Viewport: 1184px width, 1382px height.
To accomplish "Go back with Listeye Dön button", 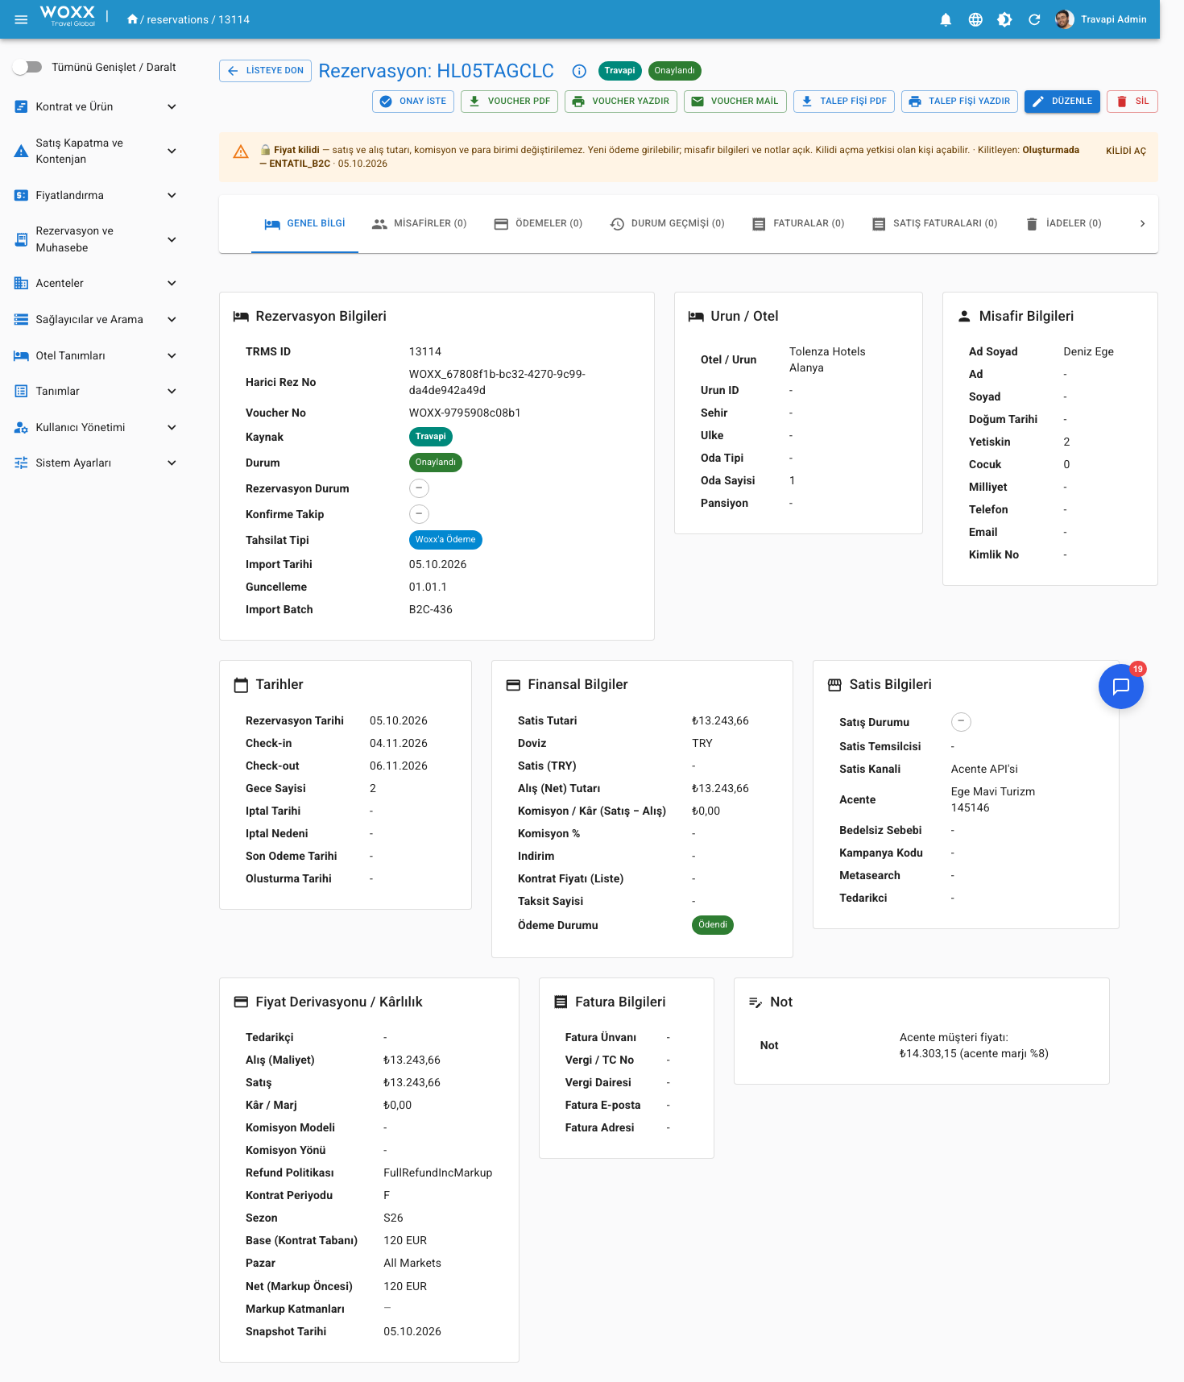I will pyautogui.click(x=265, y=71).
